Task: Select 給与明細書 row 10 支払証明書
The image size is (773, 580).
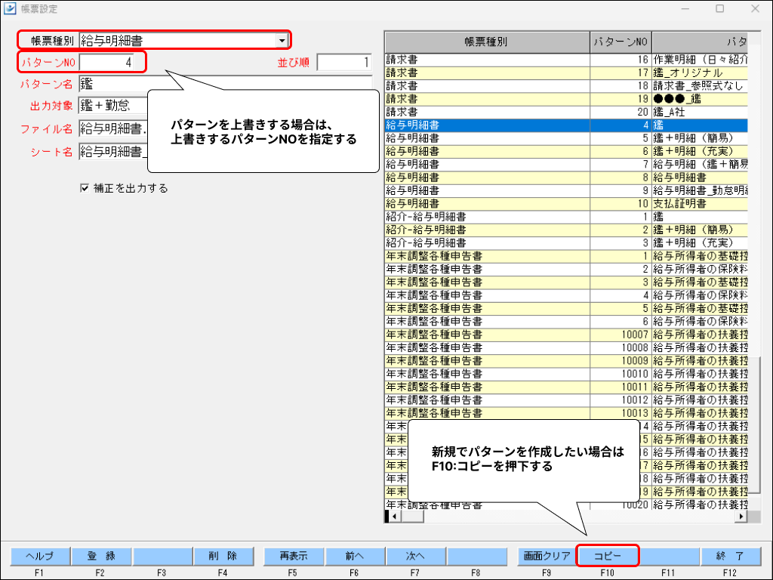Action: 566,204
